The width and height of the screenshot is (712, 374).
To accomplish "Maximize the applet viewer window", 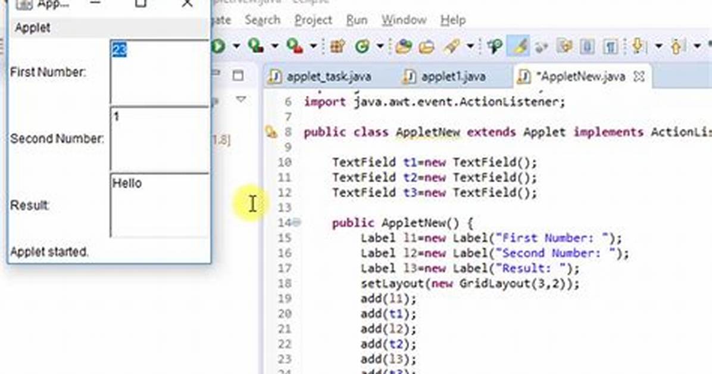I will [x=140, y=4].
